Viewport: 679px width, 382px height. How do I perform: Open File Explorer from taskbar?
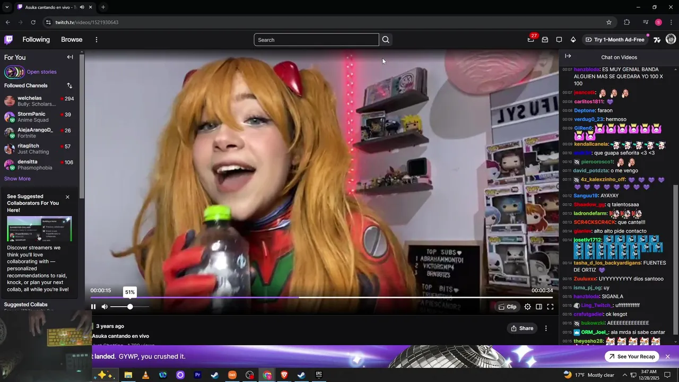pos(128,375)
